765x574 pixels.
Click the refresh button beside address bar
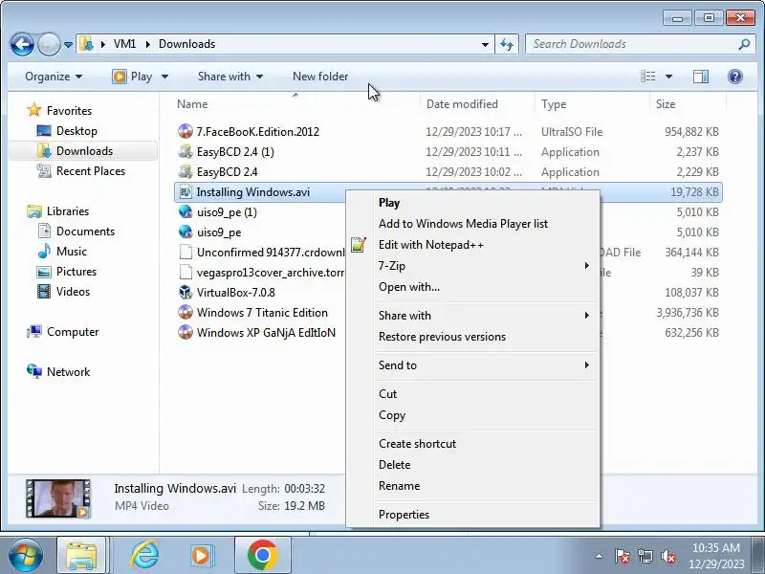click(507, 44)
